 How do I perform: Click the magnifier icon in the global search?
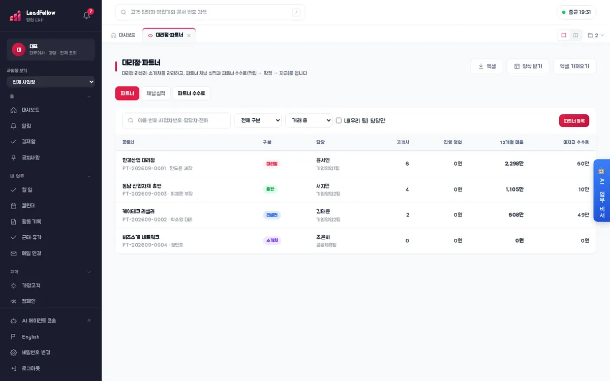click(x=125, y=12)
